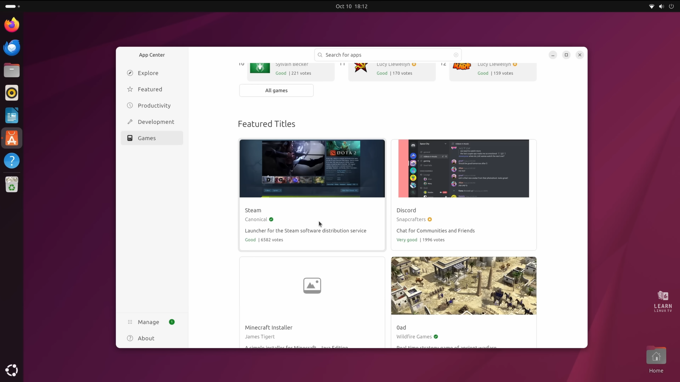Viewport: 680px width, 382px height.
Task: Click in the Search for apps field
Action: [388, 55]
